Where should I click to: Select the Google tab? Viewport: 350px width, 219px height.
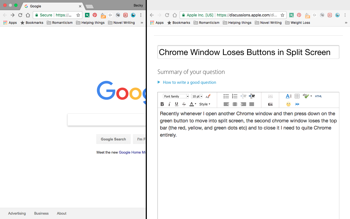[52, 6]
